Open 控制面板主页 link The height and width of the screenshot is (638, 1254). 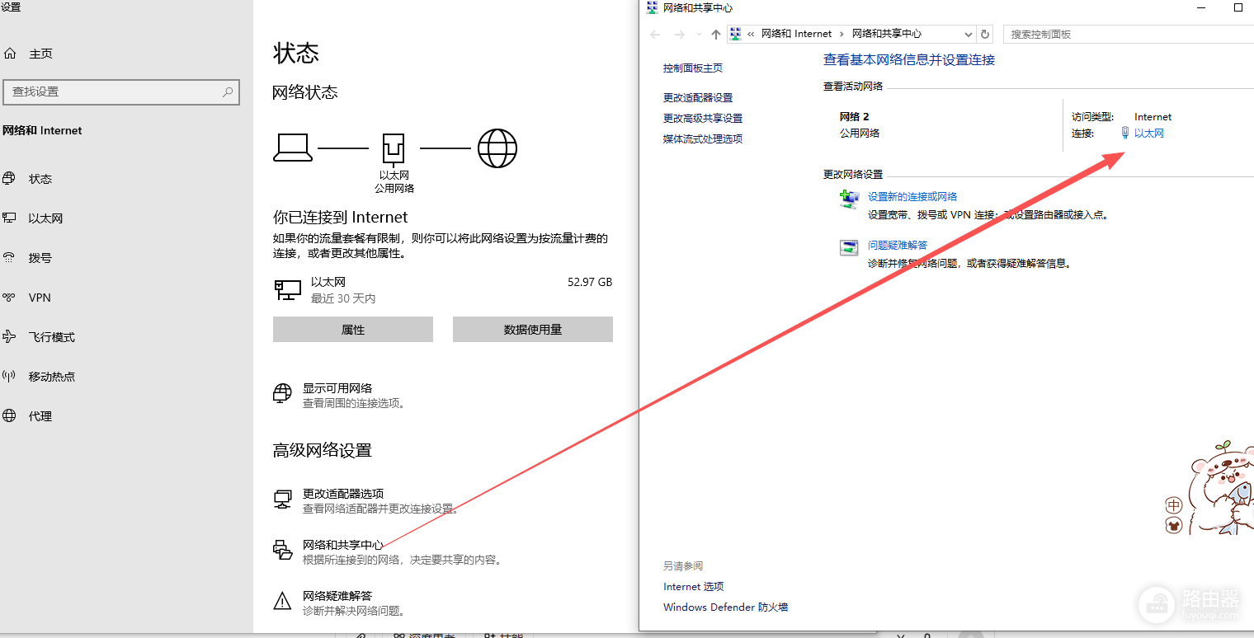[x=693, y=68]
